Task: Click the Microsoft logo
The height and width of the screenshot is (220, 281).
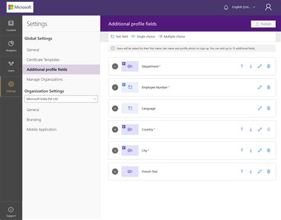Action: pos(20,7)
